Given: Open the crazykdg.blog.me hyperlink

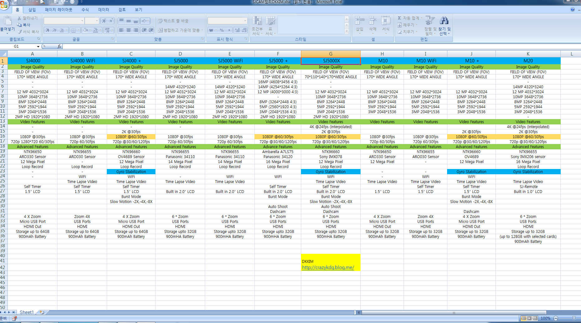Looking at the screenshot, I should tap(328, 268).
